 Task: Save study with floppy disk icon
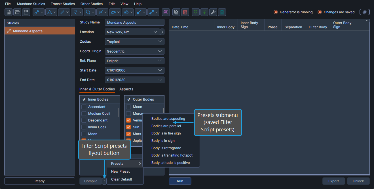point(26,12)
